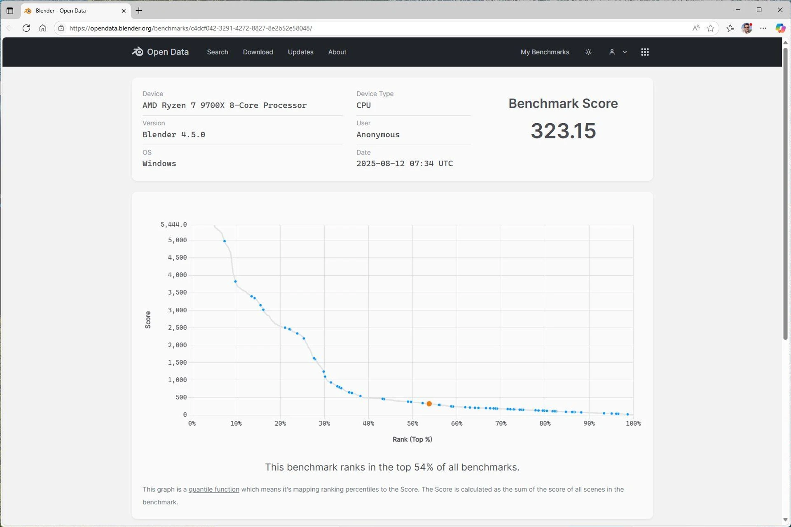The height and width of the screenshot is (527, 791).
Task: Click the top 54% ranking sentence
Action: [x=392, y=467]
